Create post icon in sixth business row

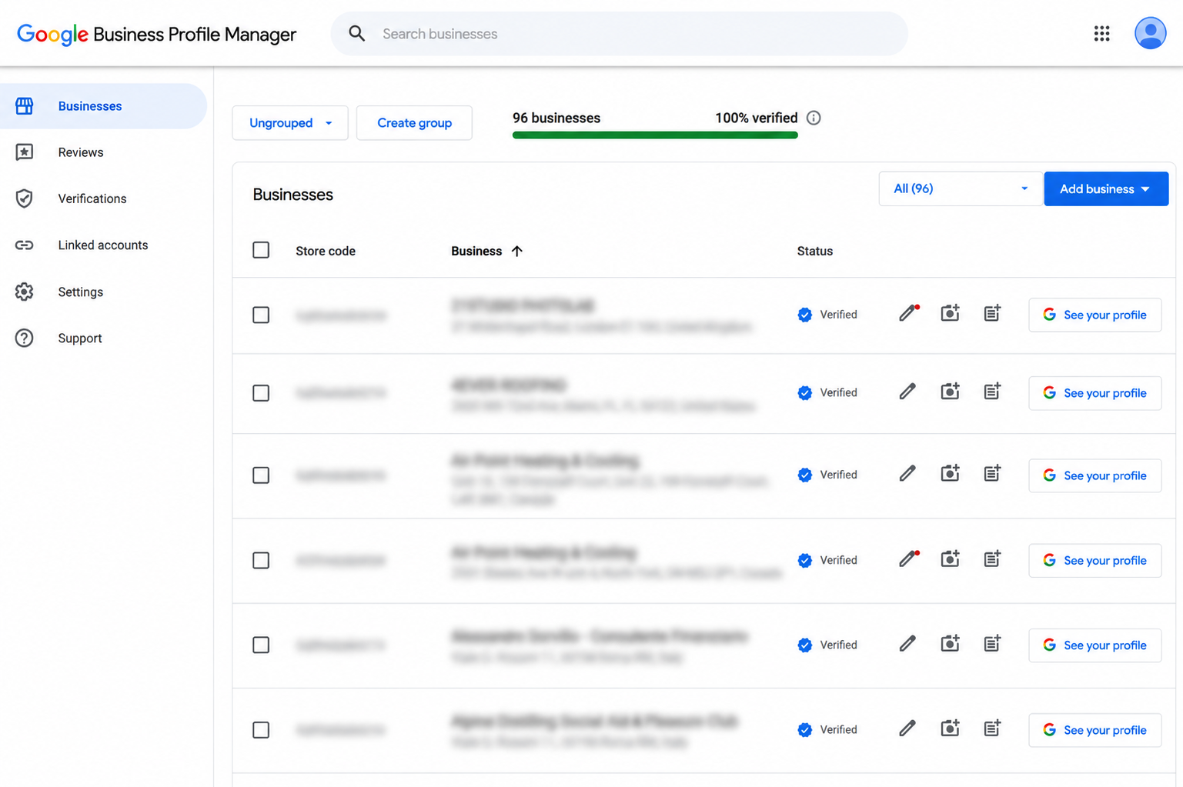click(x=992, y=729)
